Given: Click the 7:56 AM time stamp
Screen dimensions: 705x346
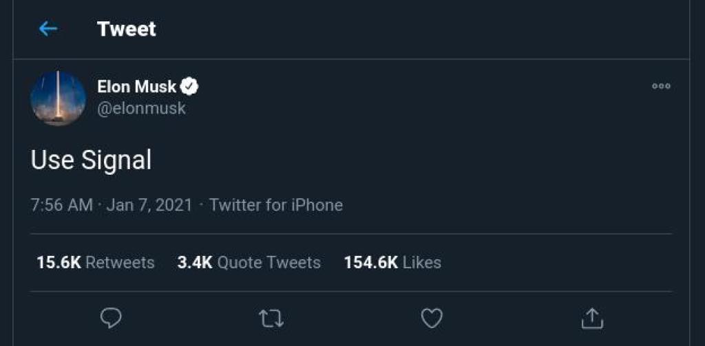Looking at the screenshot, I should [61, 205].
